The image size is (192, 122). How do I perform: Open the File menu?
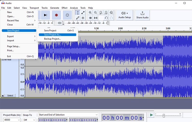(3, 8)
